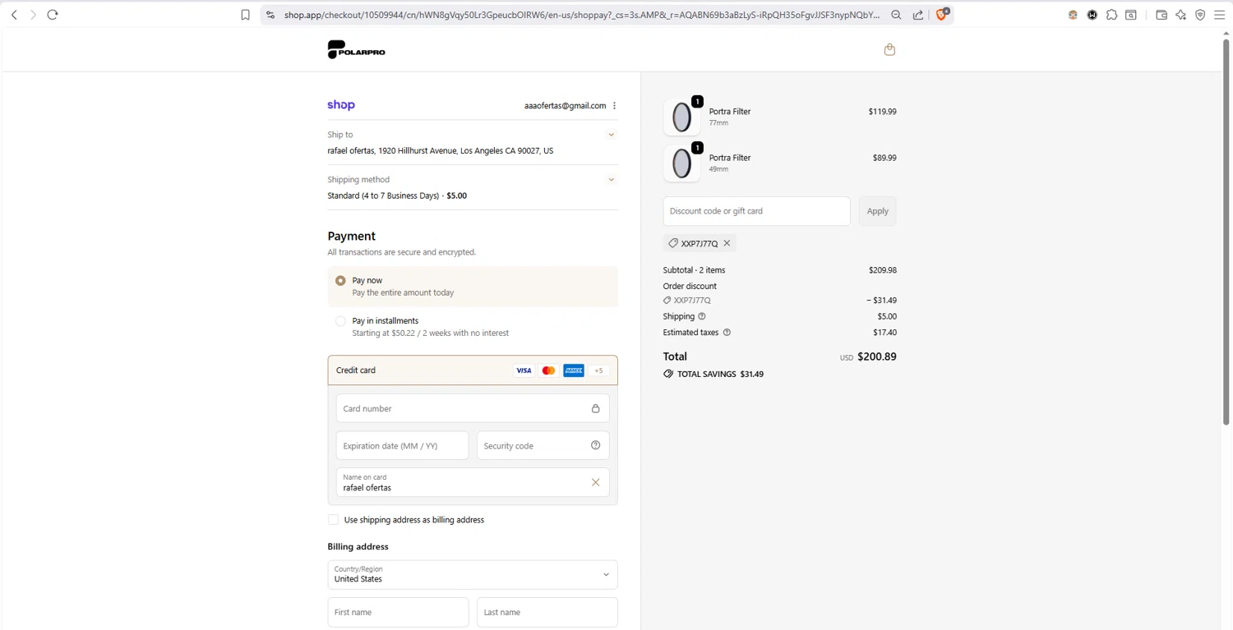Reload the checkout page
1233x630 pixels.
point(53,15)
